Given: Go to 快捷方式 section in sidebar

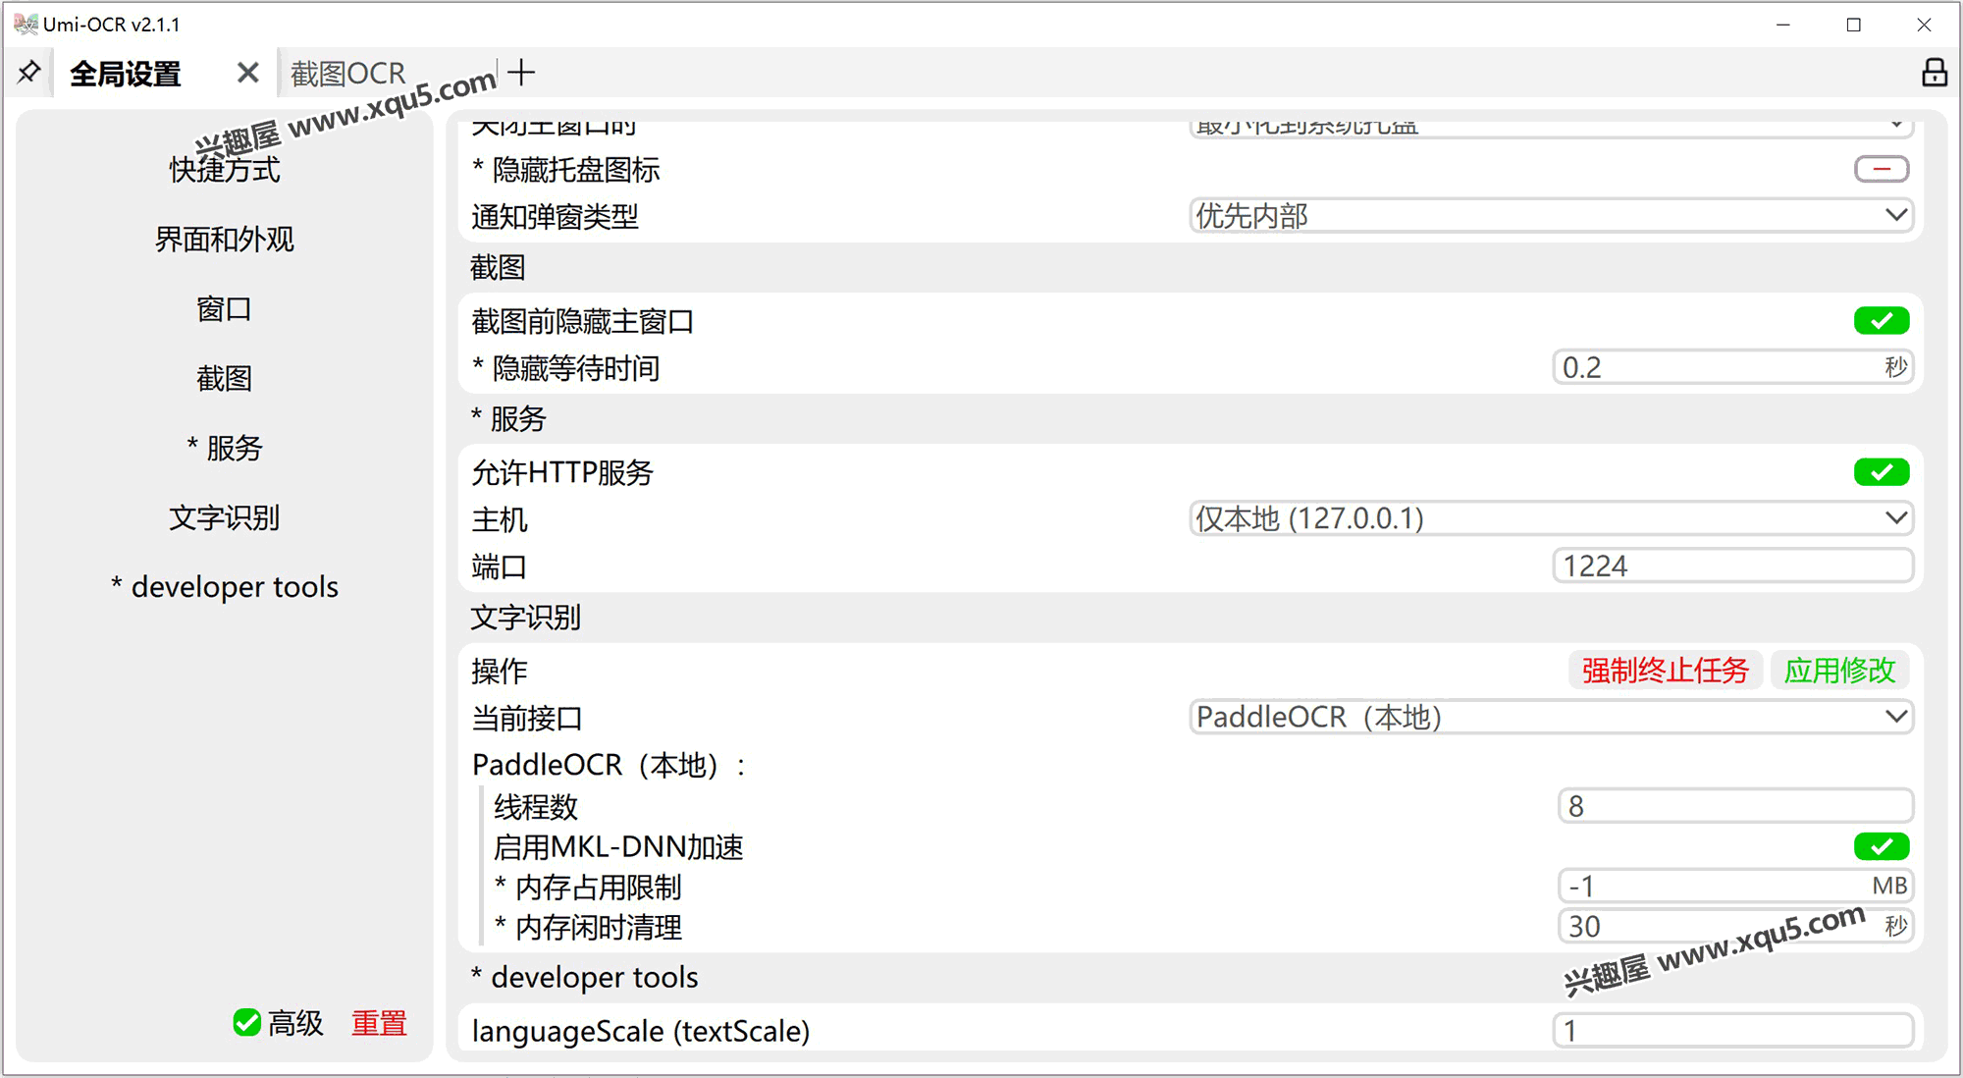Looking at the screenshot, I should point(225,170).
